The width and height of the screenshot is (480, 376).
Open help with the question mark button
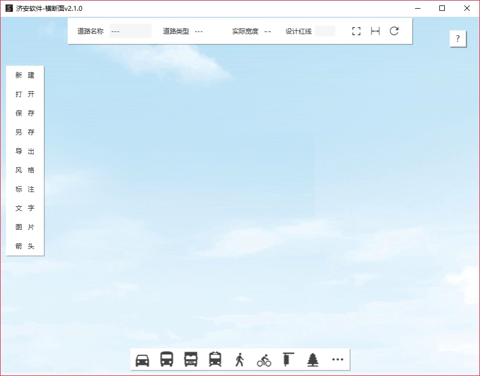click(458, 39)
